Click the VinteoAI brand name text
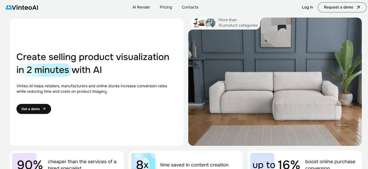Screen dimensions: 368x169 [x=25, y=7]
